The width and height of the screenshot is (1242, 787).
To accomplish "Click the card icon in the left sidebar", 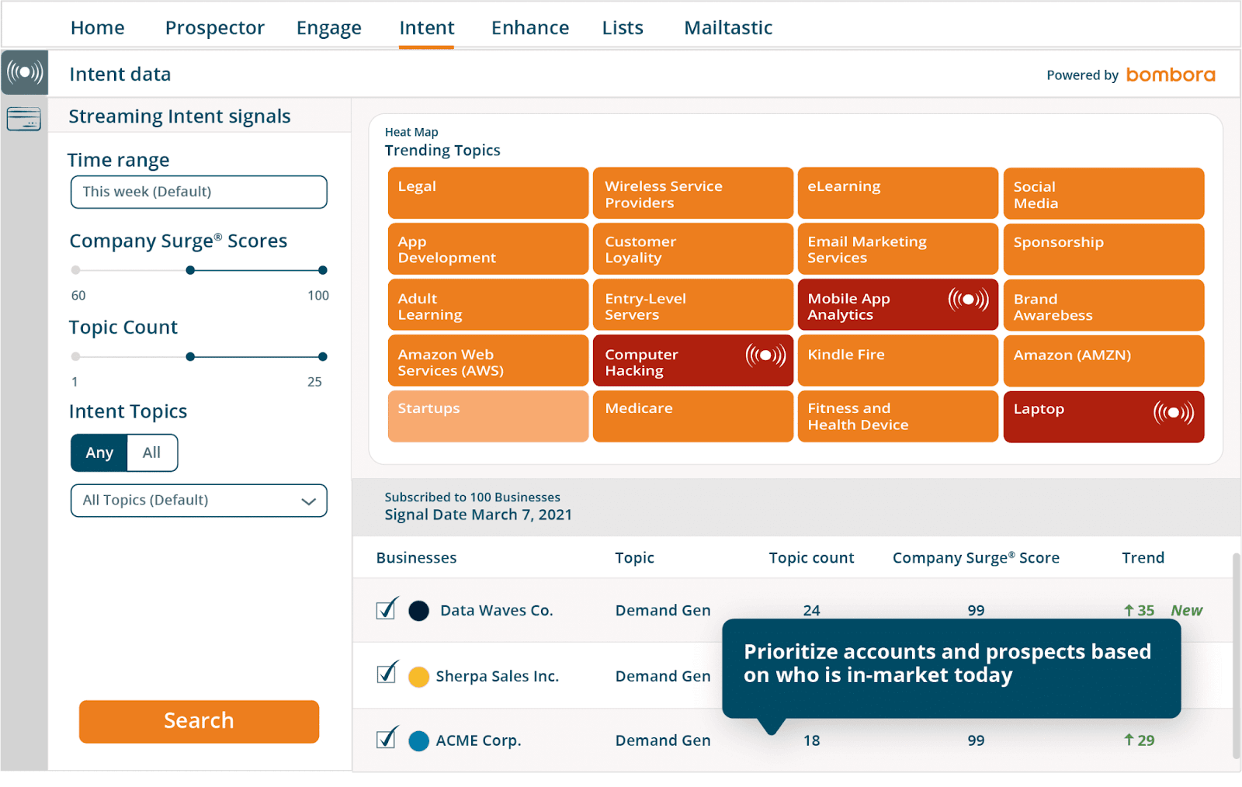I will coord(24,119).
